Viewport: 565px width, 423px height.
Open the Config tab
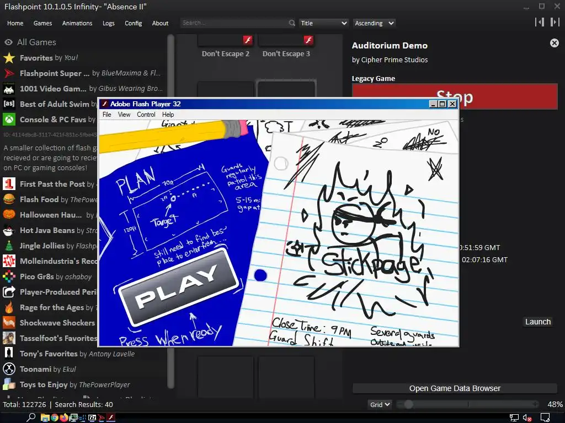click(134, 23)
